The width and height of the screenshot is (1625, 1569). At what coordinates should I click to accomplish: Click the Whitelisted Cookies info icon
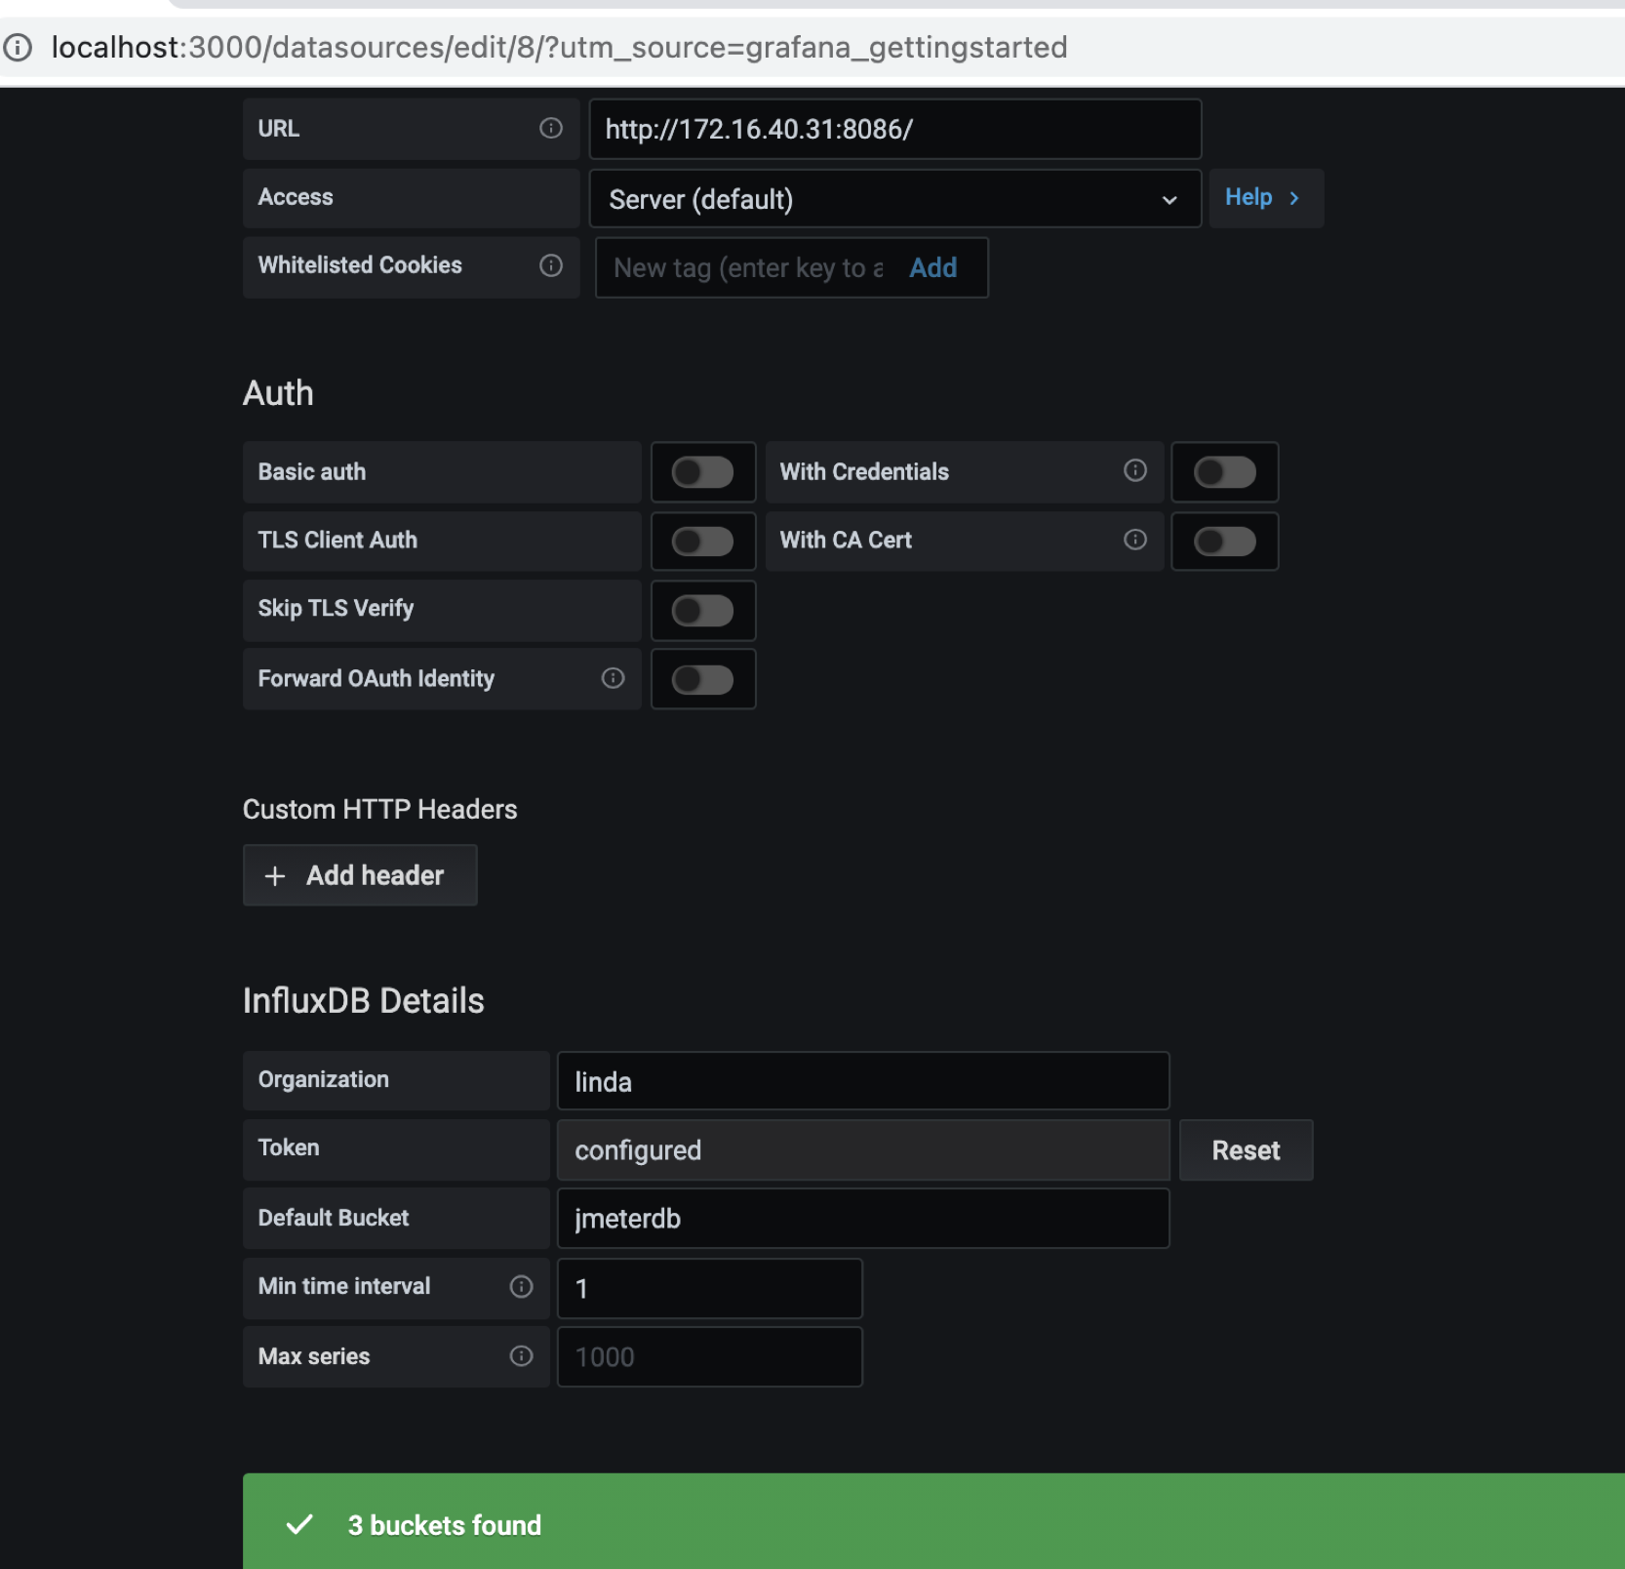pos(551,265)
